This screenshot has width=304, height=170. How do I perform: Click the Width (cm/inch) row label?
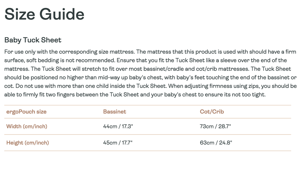[27, 127]
